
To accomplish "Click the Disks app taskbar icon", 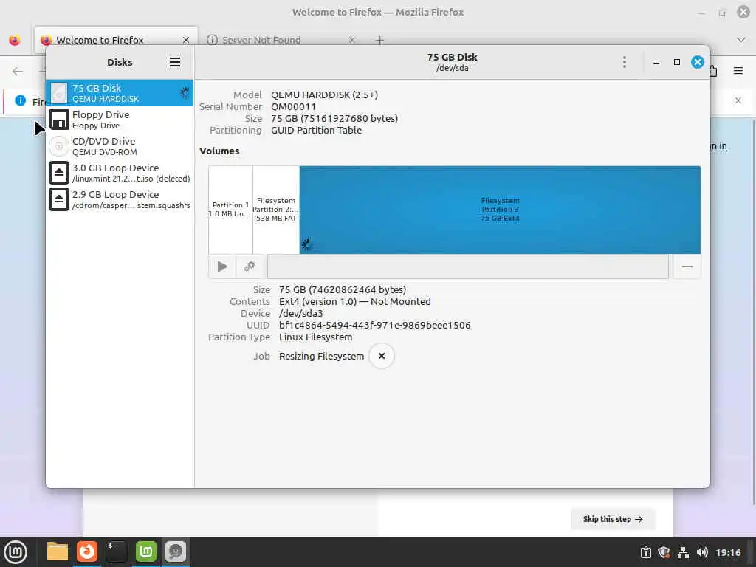I will tap(176, 551).
